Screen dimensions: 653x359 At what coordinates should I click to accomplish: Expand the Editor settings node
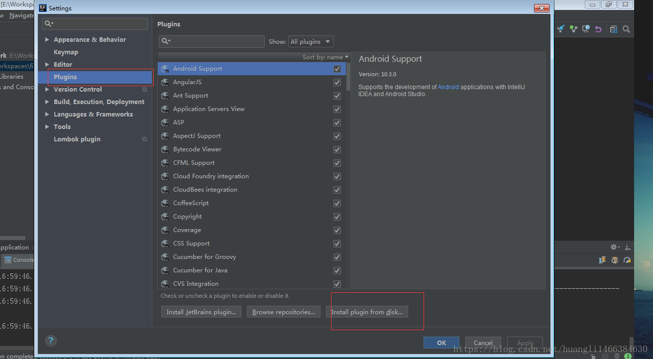[x=47, y=65]
